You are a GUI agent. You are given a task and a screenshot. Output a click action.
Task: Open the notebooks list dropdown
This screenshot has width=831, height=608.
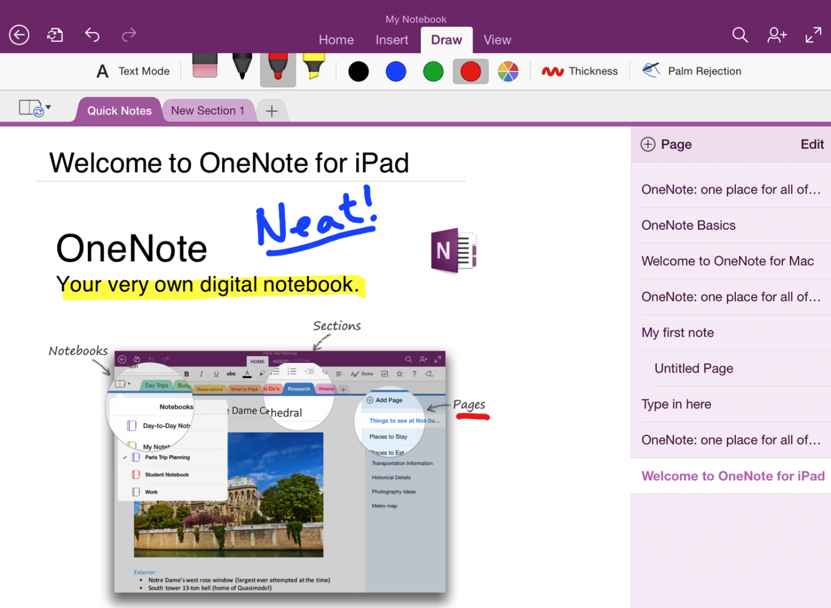(x=35, y=108)
